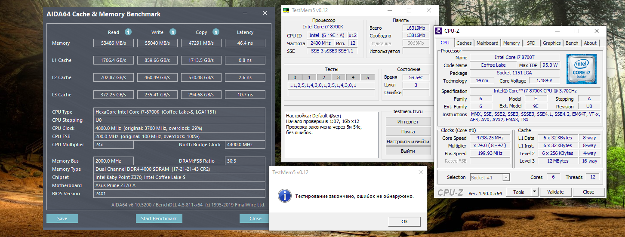
Task: Click the Intel Core i7 logo in CPU-Z
Action: (x=582, y=68)
